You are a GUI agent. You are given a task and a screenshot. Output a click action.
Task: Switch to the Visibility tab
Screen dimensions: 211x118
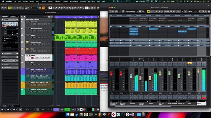(13, 16)
